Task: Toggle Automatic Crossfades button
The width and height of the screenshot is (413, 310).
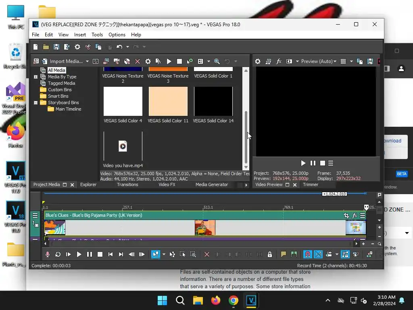Action: tap(318, 254)
